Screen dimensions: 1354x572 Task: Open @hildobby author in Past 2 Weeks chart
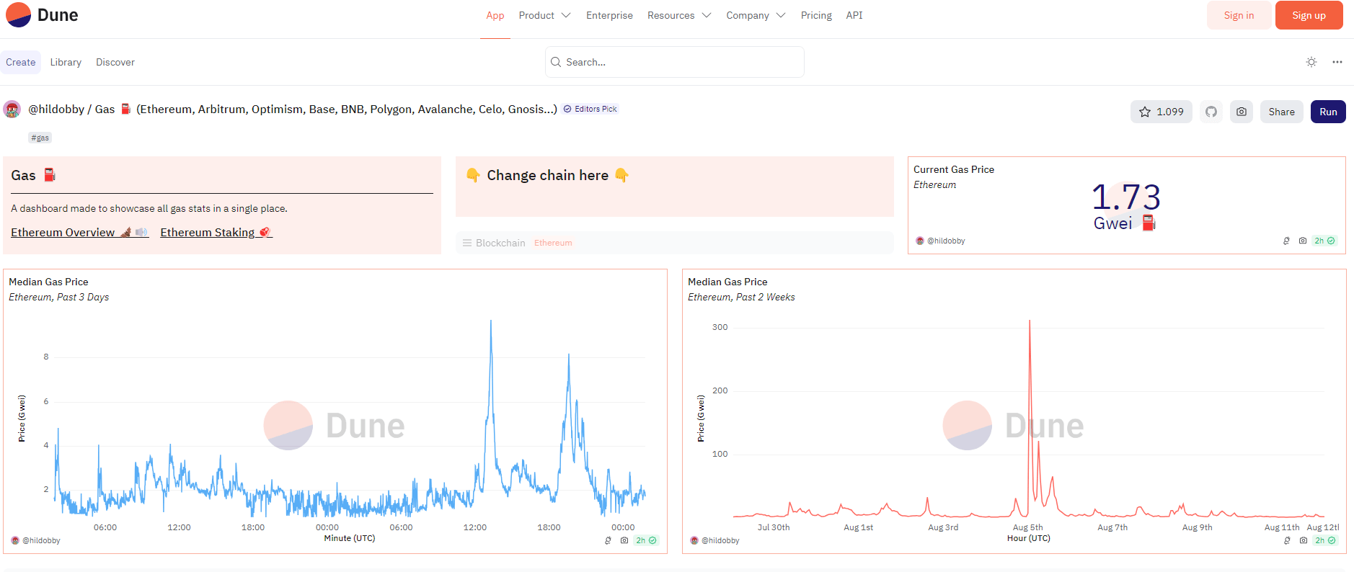(715, 540)
